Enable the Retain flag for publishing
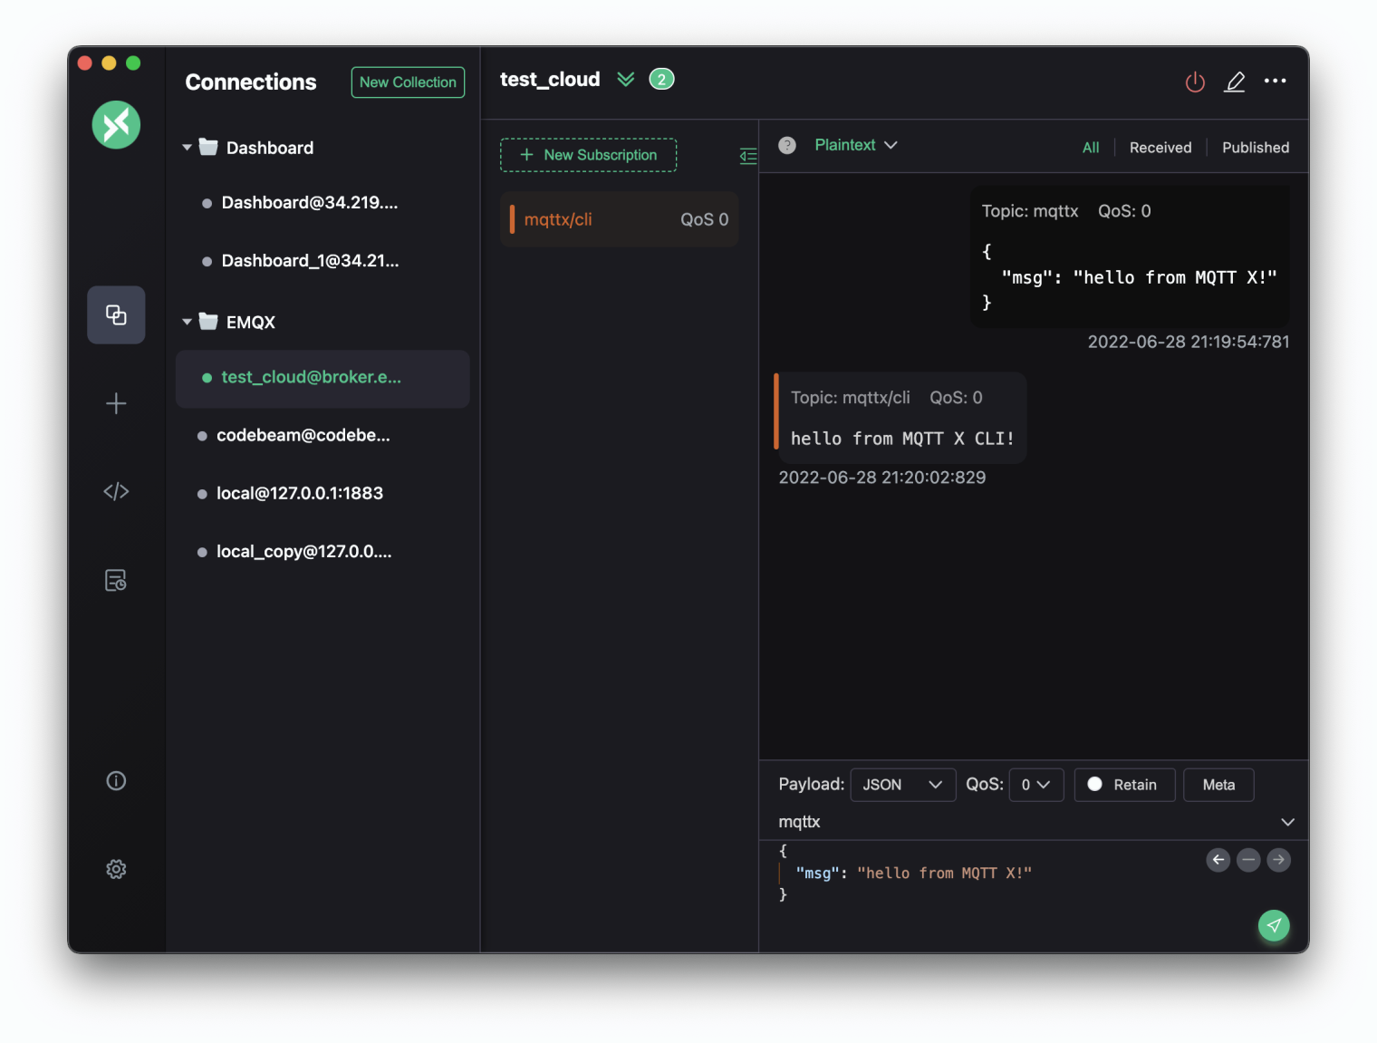Image resolution: width=1377 pixels, height=1043 pixels. (1124, 785)
